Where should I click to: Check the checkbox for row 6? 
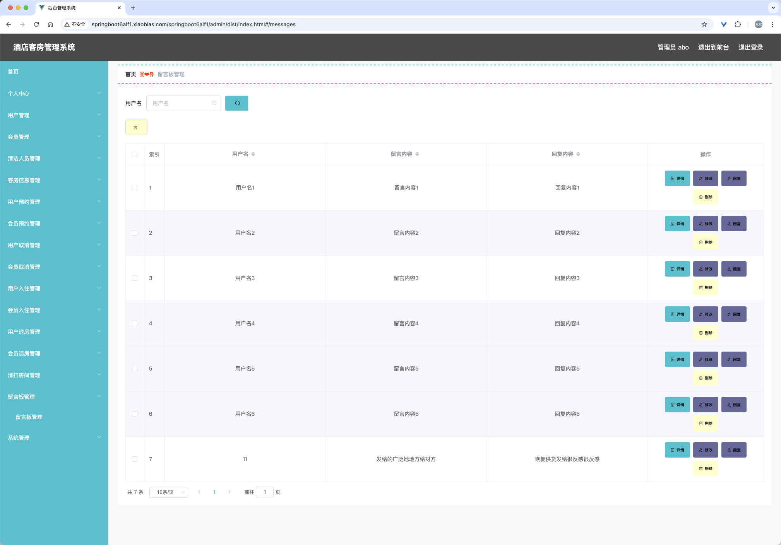pyautogui.click(x=135, y=414)
